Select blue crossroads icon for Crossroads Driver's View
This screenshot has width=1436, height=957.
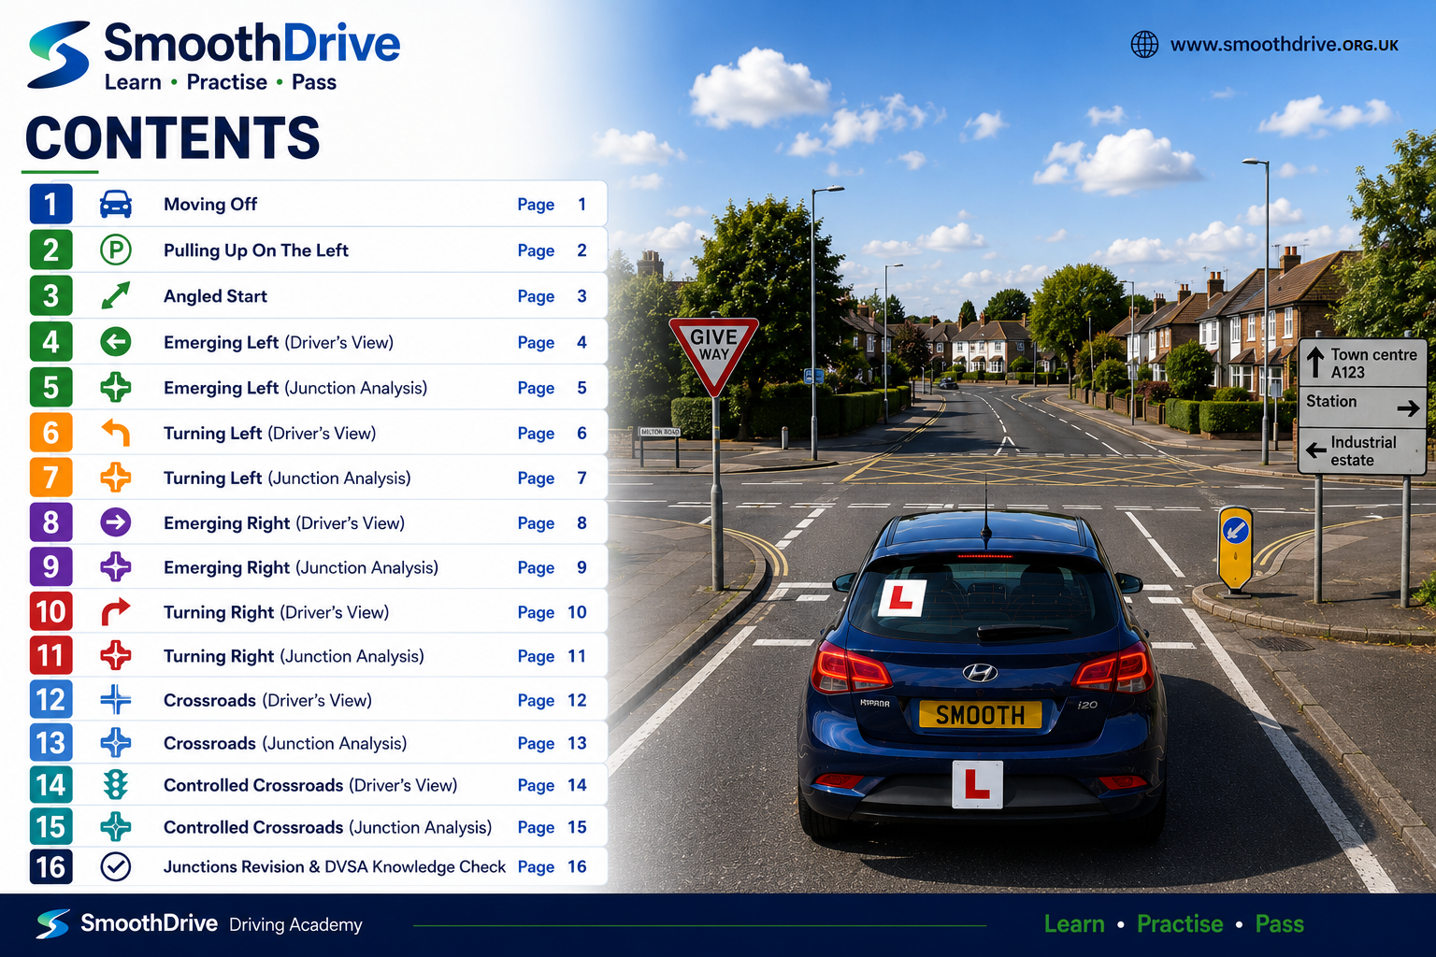pos(116,700)
